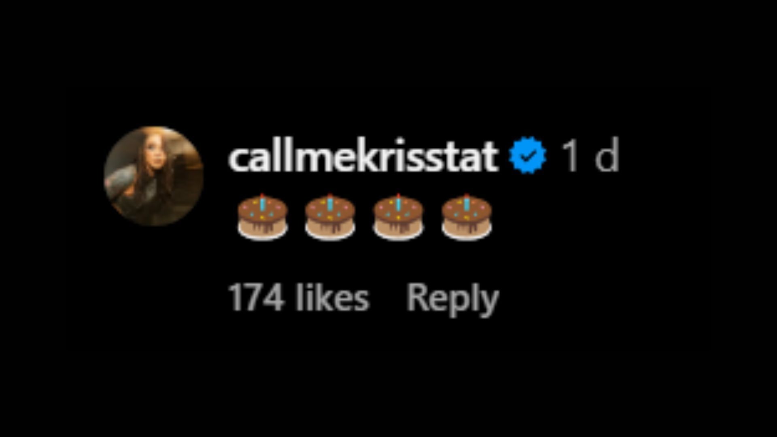
Task: Click the Reply button
Action: [452, 299]
